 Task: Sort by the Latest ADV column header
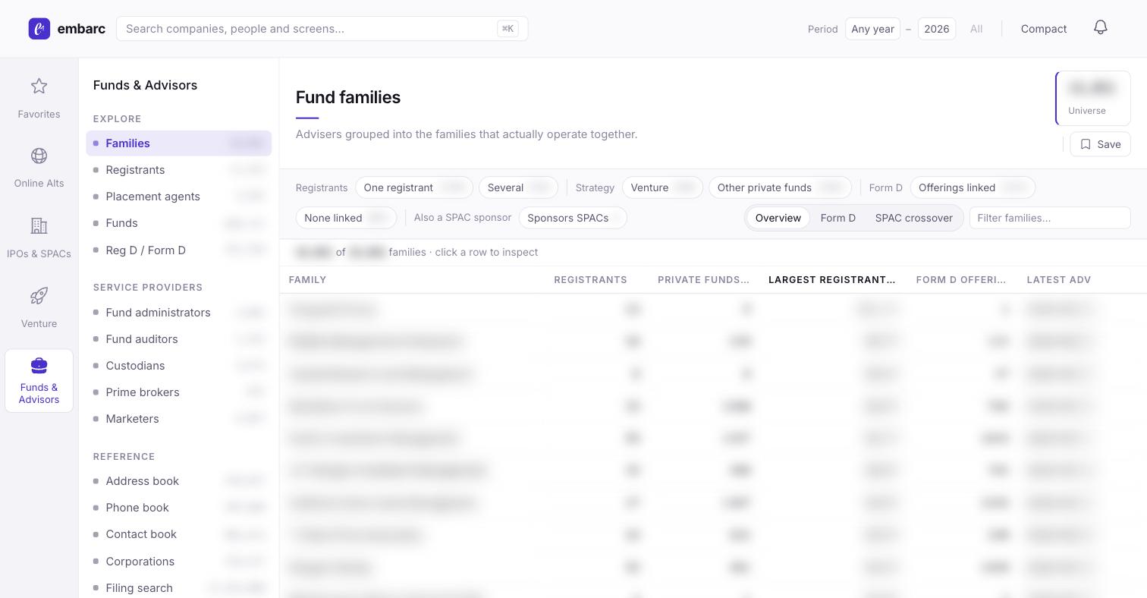point(1059,280)
